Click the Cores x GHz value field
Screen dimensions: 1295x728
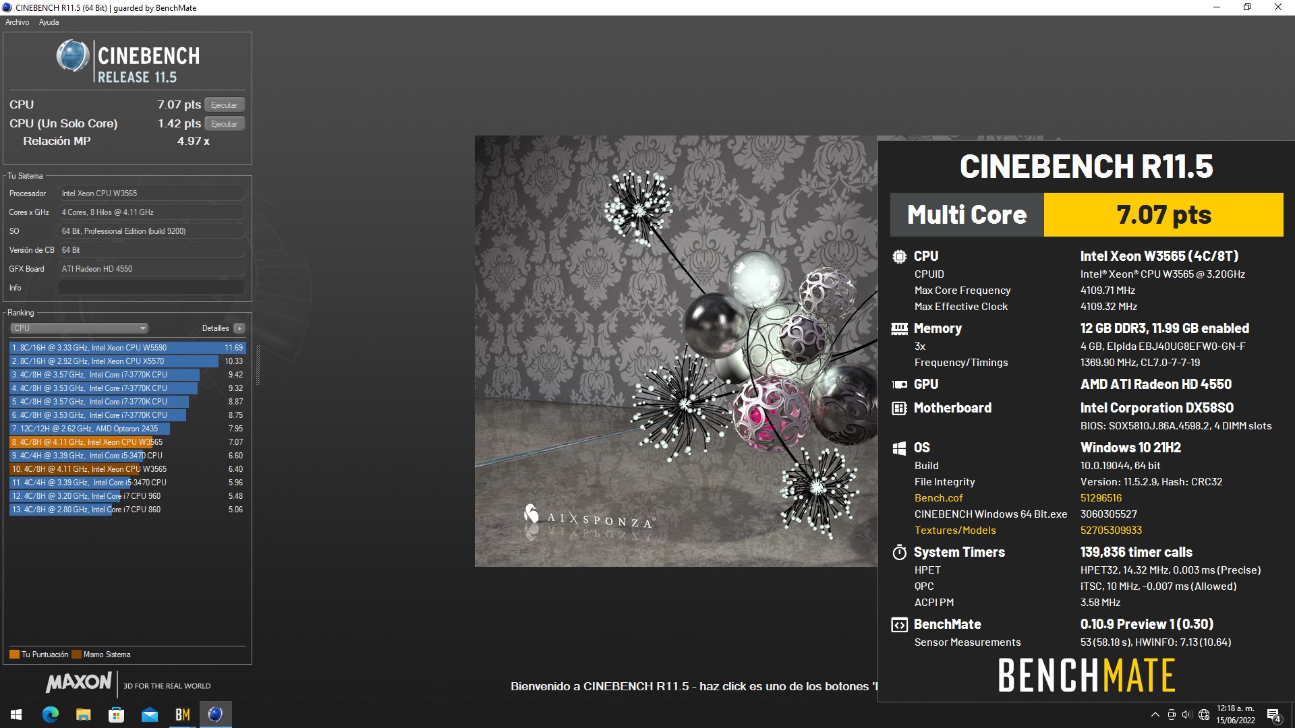click(152, 212)
